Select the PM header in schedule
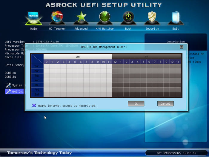Screen dimensions: 209x157 tap(146, 57)
